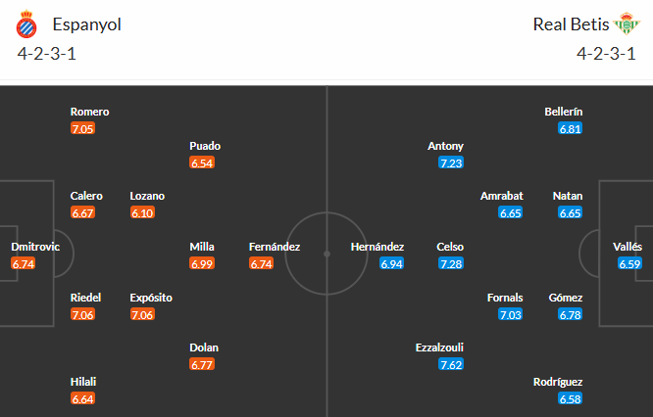Open Fornals's player details

[x=505, y=298]
